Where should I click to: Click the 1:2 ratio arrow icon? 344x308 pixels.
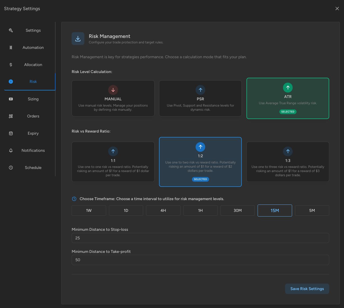tap(201, 147)
